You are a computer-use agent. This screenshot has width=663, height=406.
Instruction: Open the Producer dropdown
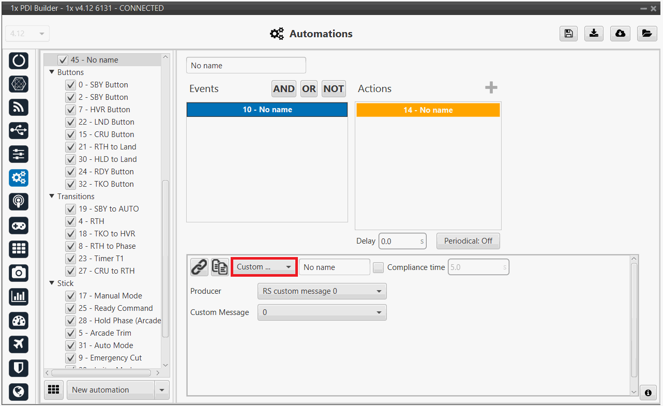pyautogui.click(x=322, y=291)
